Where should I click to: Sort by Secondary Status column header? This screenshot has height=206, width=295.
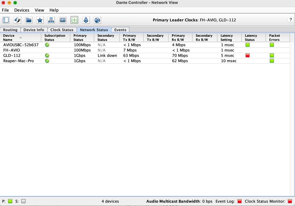point(107,38)
